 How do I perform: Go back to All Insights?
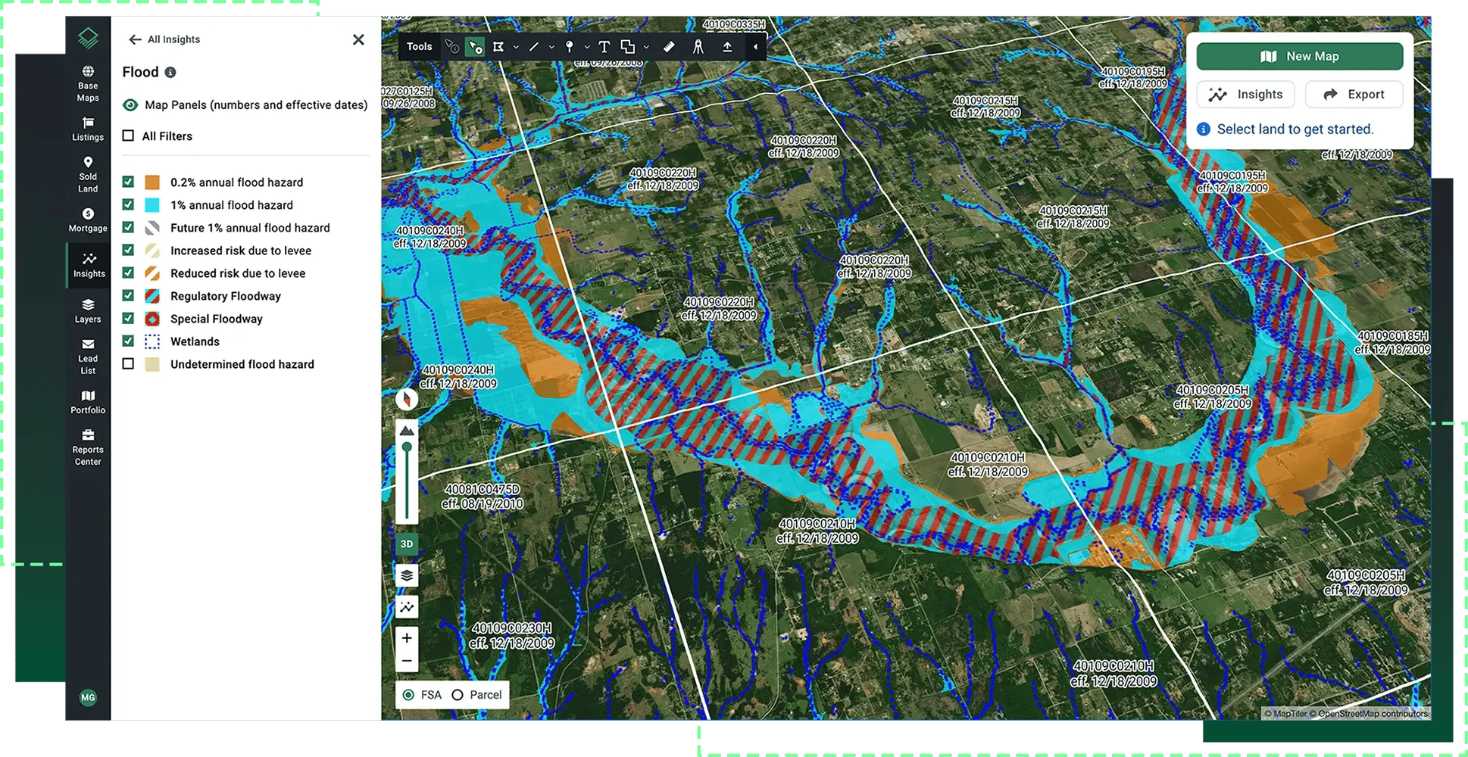(x=164, y=39)
